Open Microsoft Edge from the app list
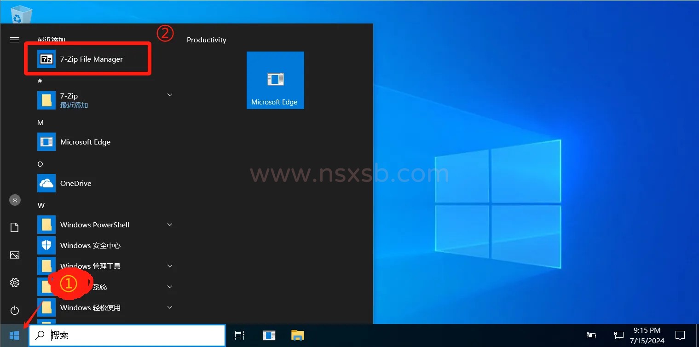699x347 pixels. [105, 142]
